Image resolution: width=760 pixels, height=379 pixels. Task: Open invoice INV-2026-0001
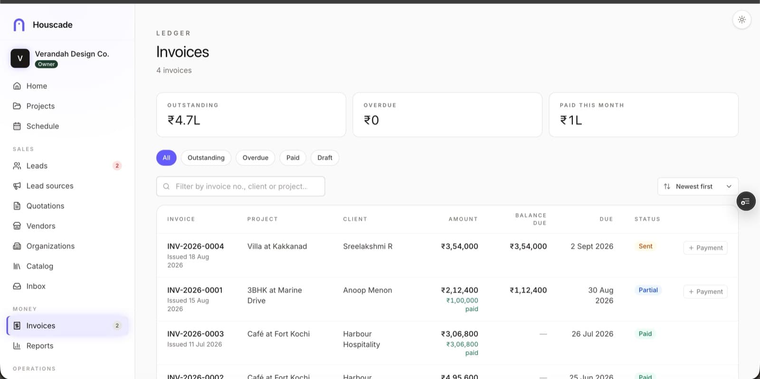195,290
